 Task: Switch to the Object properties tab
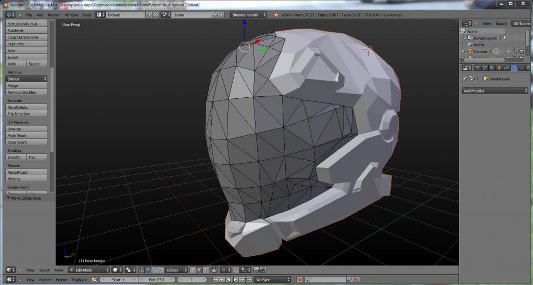(499, 68)
